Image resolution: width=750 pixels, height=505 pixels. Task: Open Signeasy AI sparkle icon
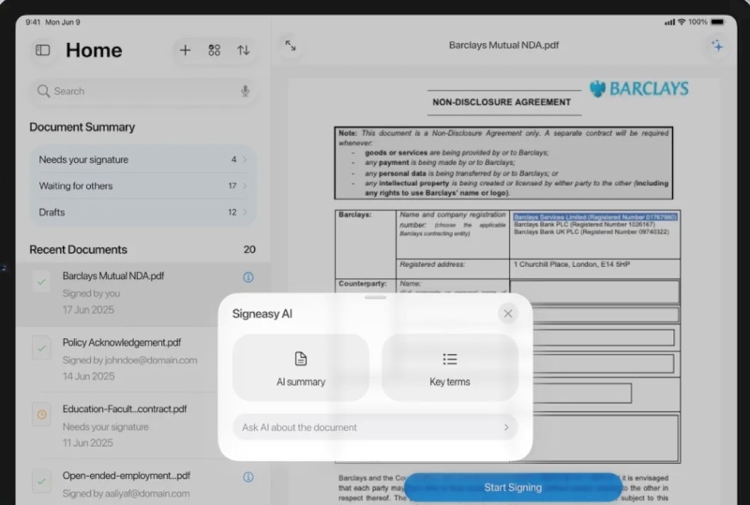point(716,45)
